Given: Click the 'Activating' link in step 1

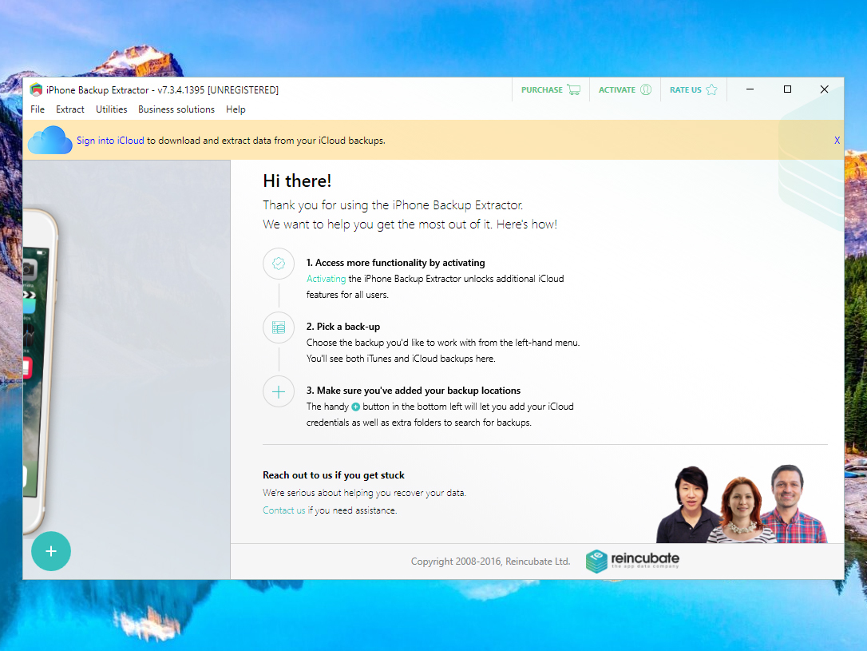Looking at the screenshot, I should [327, 279].
